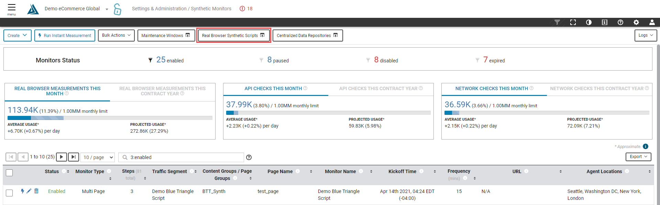Screen dimensions: 660x205
Task: Delete the monitor with trash icon
Action: (x=36, y=191)
